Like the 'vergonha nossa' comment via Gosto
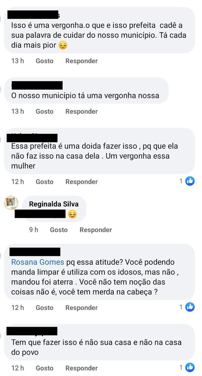 45,111
